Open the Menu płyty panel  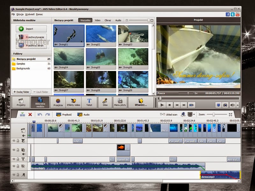click(120, 103)
